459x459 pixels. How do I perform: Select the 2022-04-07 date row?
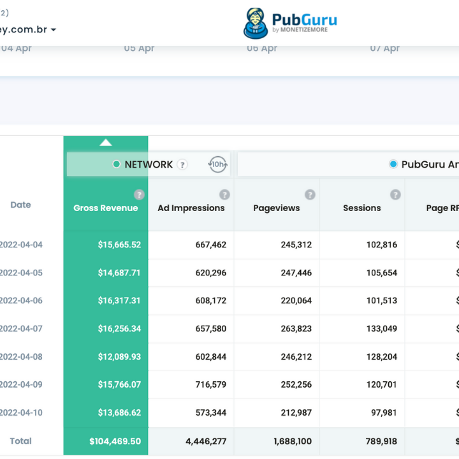click(21, 329)
